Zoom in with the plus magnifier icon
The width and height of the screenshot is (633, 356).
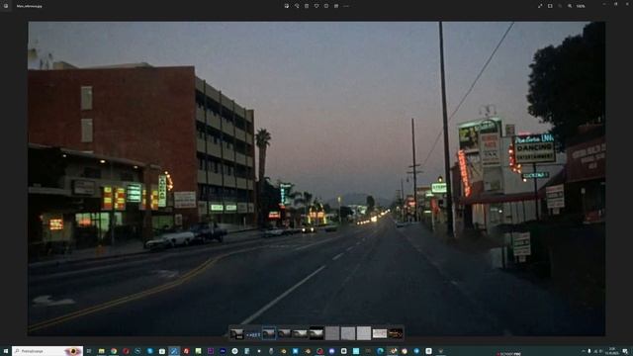tap(570, 6)
